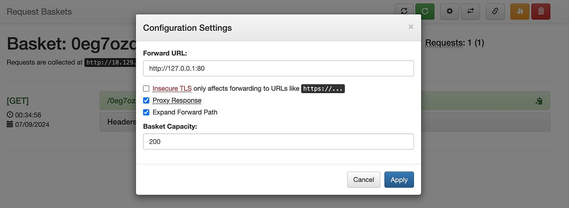Click the refresh requests icon button
This screenshot has height=208, width=569.
click(x=404, y=11)
